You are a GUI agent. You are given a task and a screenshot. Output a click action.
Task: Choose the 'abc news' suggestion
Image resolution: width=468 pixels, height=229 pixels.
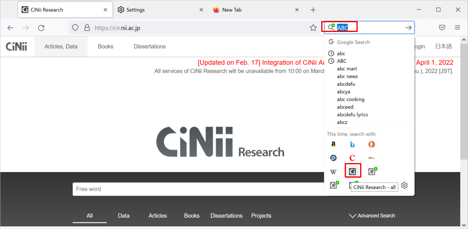click(369, 76)
